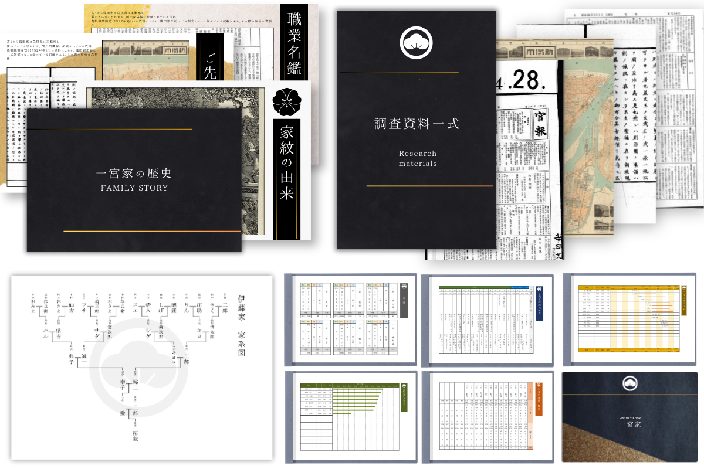Image resolution: width=704 pixels, height=469 pixels.
Task: Select きく in the family tree
Action: coord(212,307)
